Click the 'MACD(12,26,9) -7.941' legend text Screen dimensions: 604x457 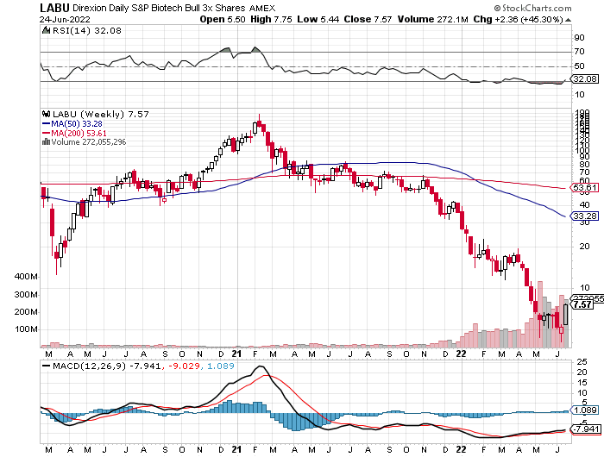[x=106, y=366]
